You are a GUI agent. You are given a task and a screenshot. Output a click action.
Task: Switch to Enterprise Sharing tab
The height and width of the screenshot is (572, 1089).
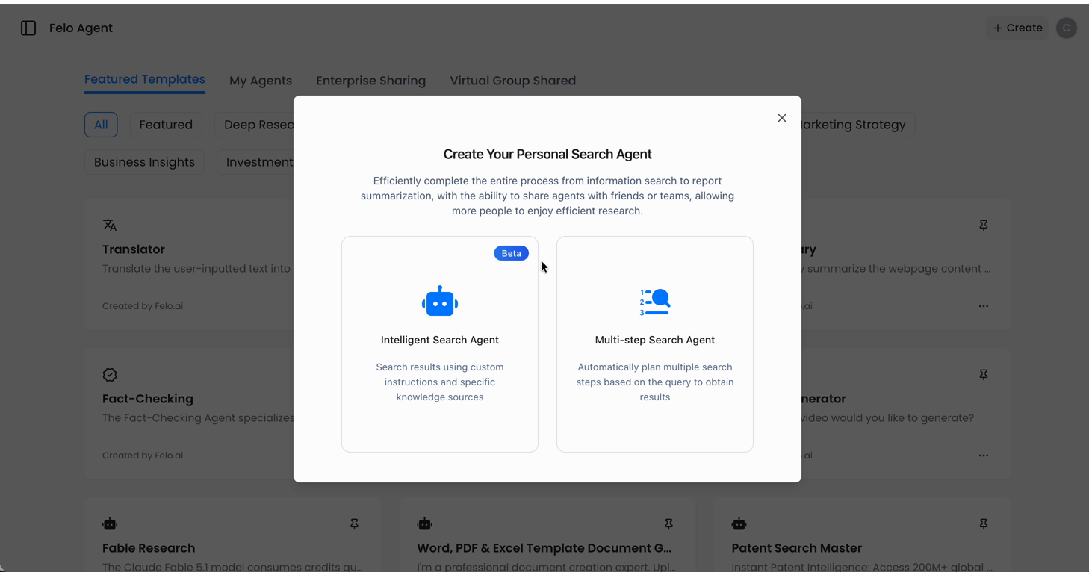(371, 81)
